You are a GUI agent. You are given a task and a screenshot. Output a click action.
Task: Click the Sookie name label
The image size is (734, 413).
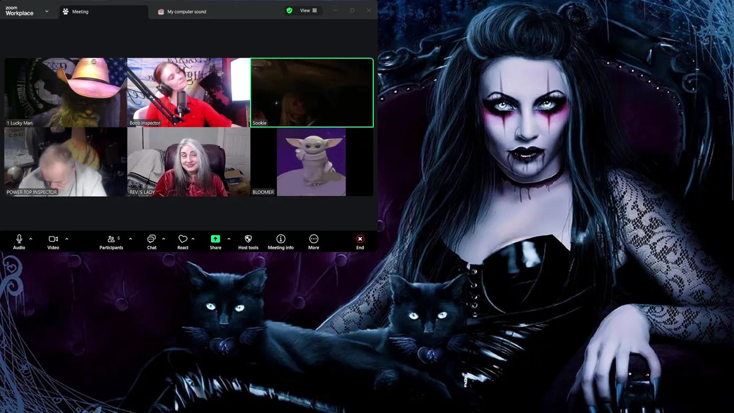259,123
